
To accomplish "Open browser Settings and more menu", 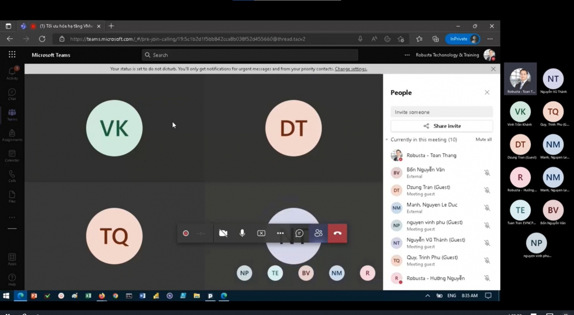I will [490, 39].
